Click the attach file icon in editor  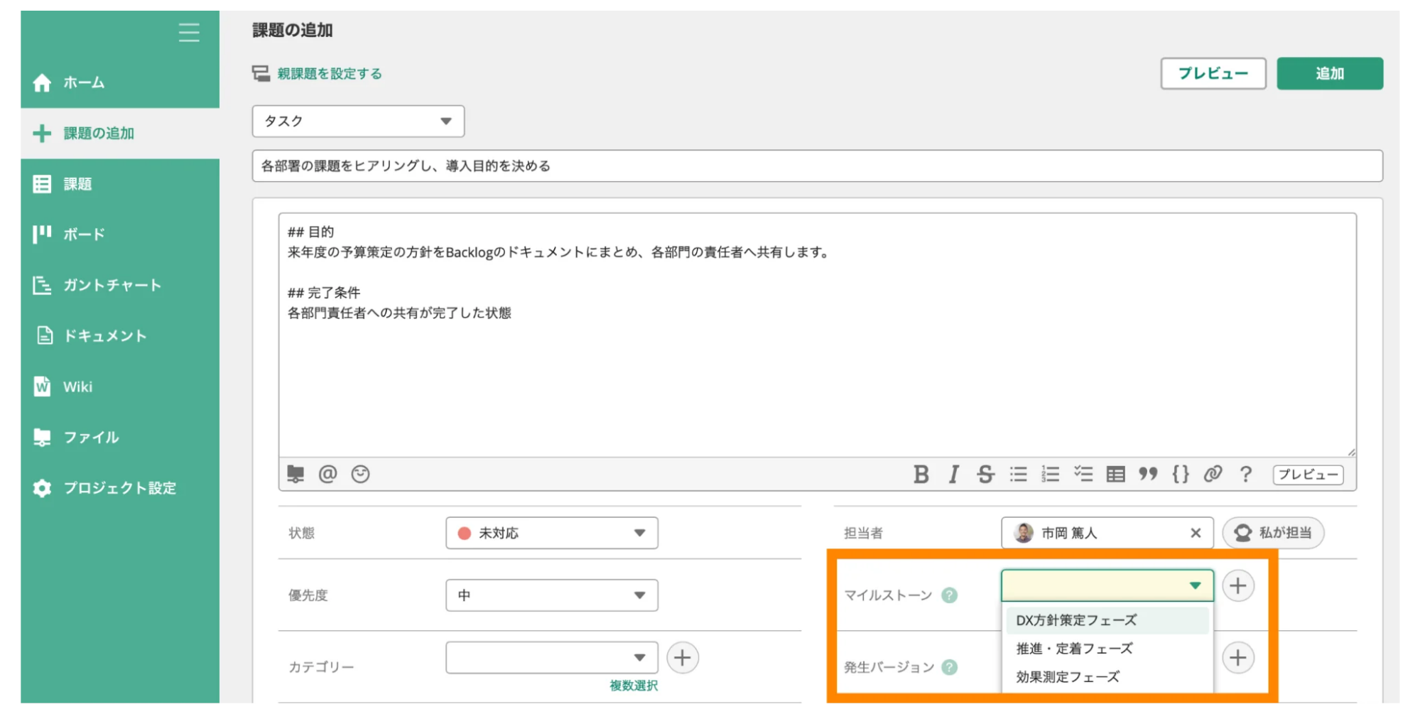pyautogui.click(x=296, y=474)
